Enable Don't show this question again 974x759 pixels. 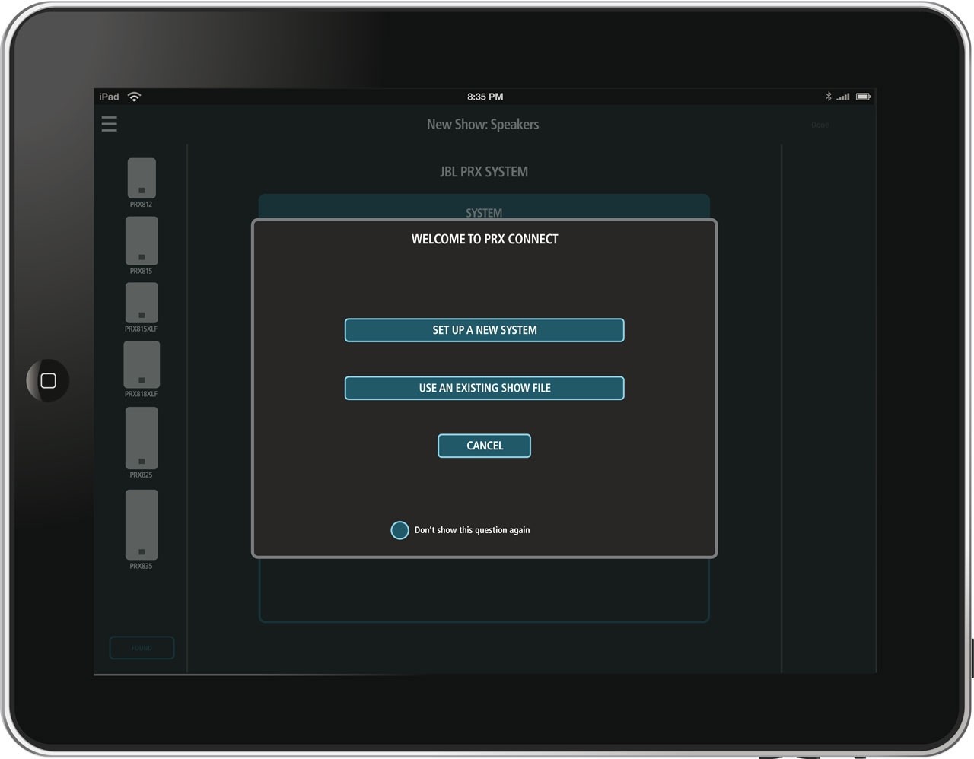tap(399, 530)
